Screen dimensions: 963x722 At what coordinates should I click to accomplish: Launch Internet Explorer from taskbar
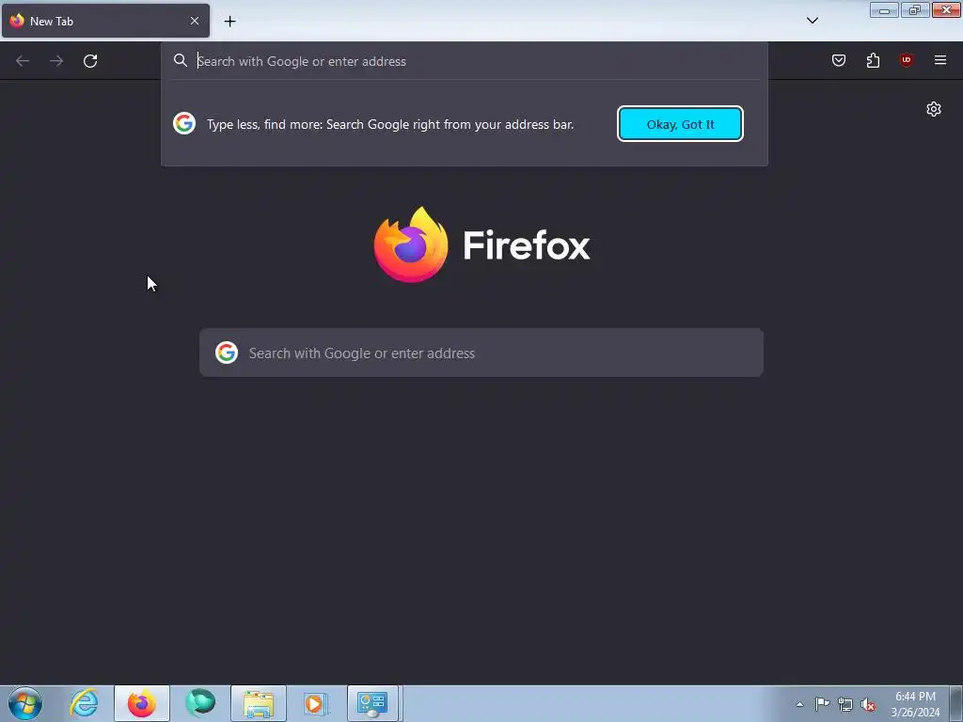point(84,703)
